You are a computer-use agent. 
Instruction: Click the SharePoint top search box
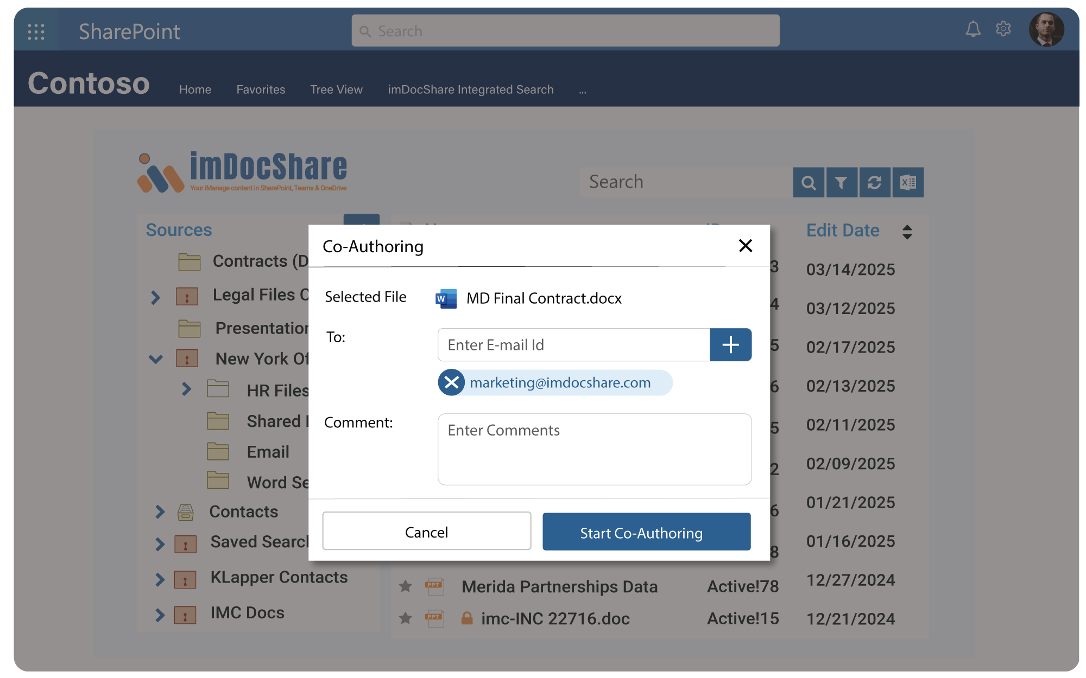(x=565, y=31)
